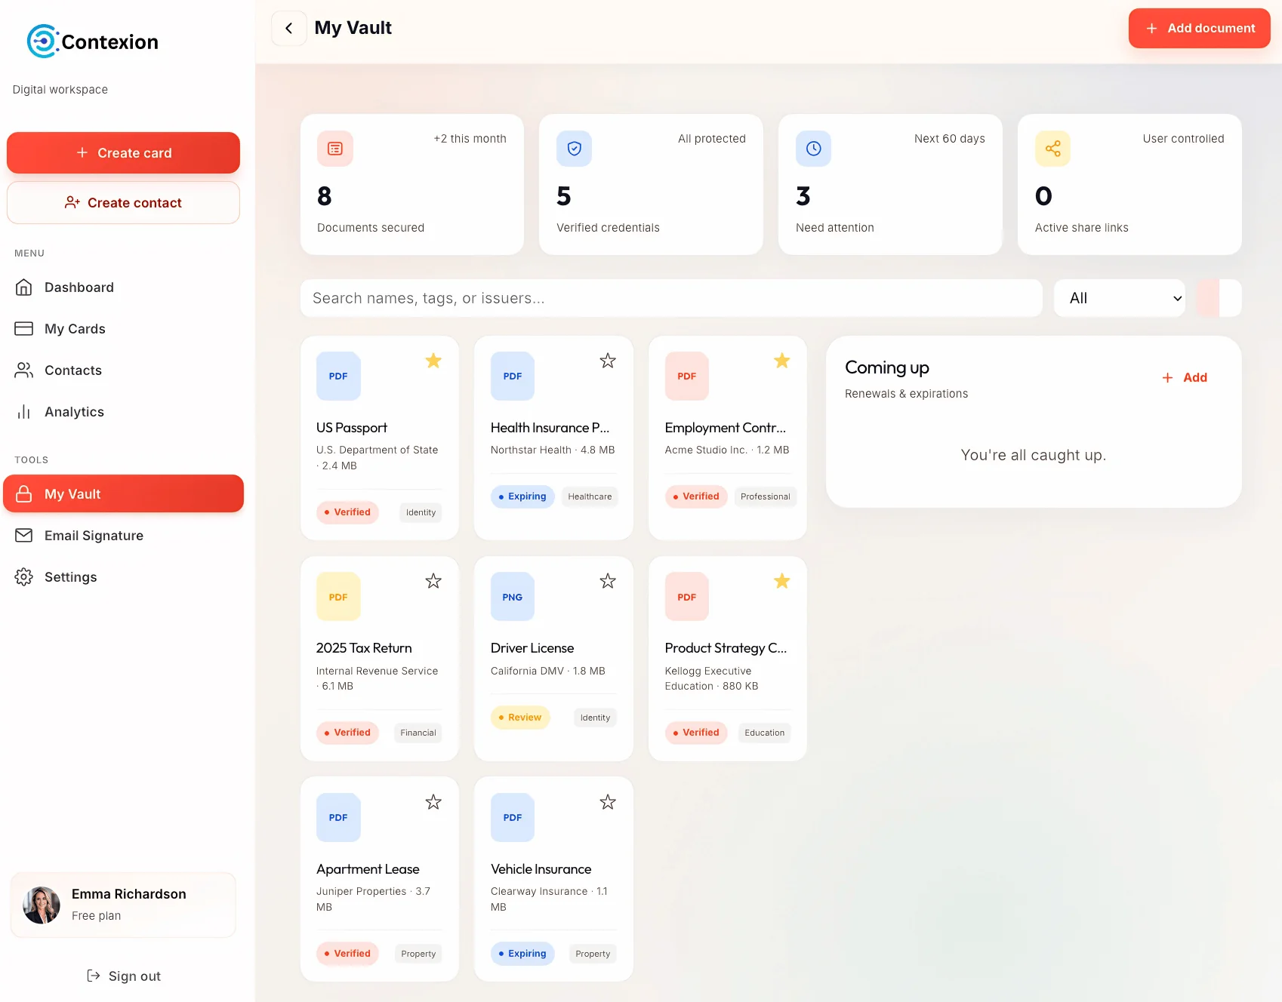Open the All filter dropdown
This screenshot has height=1002, width=1282.
(x=1120, y=298)
